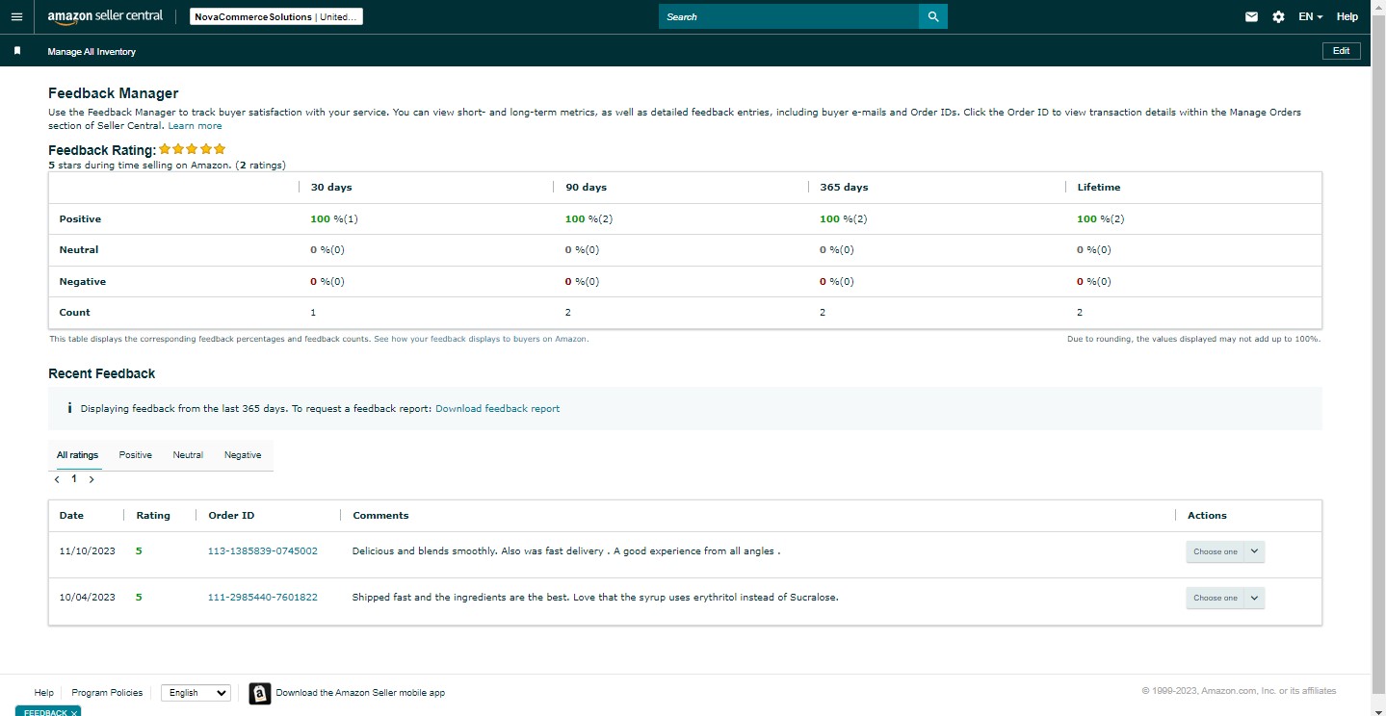The height and width of the screenshot is (716, 1386).
Task: Focus the Search input field
Action: [789, 16]
